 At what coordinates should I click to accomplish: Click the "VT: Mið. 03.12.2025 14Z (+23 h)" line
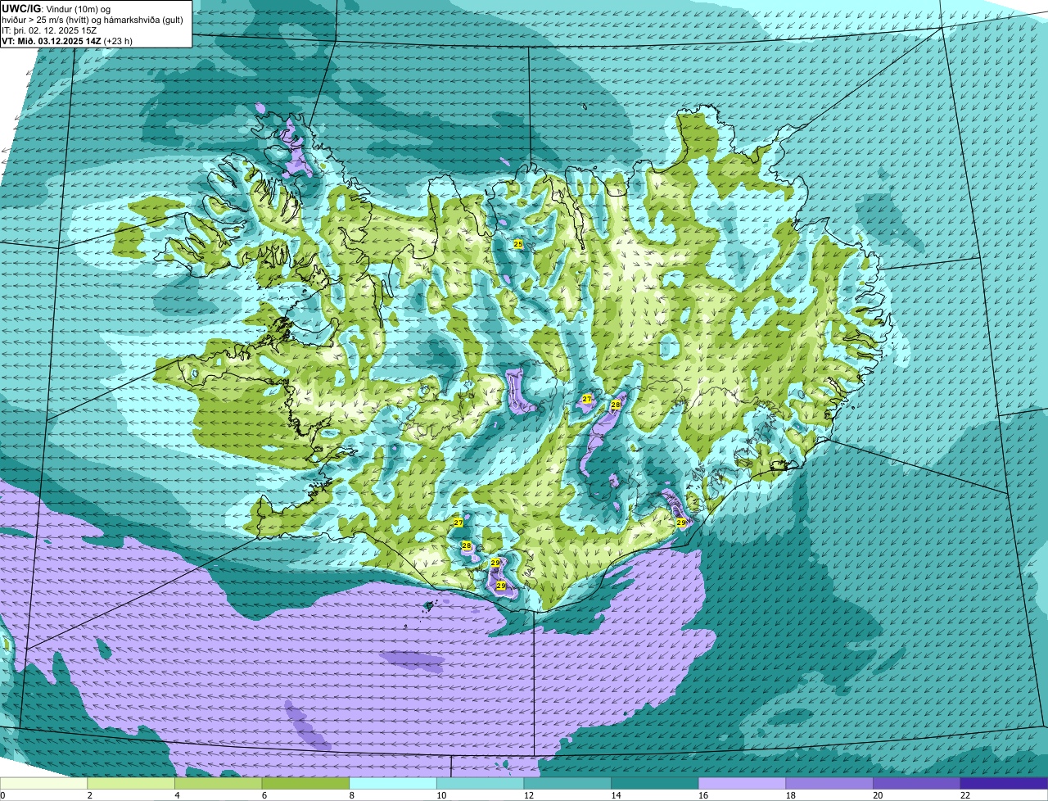68,40
